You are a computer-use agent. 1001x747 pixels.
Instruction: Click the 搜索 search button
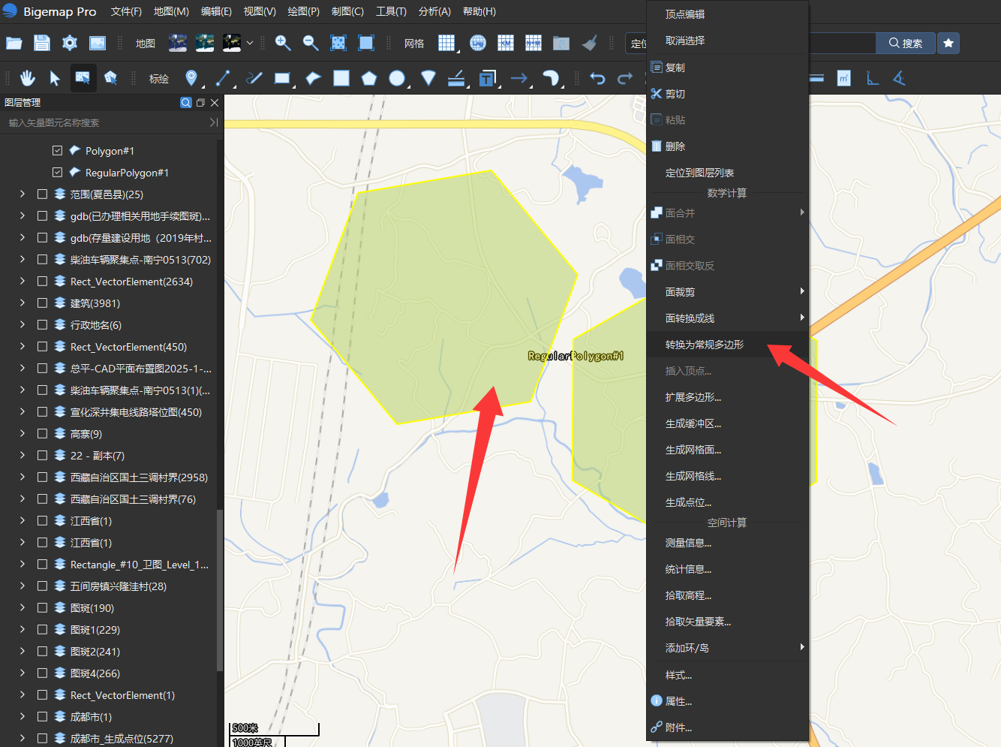(906, 43)
